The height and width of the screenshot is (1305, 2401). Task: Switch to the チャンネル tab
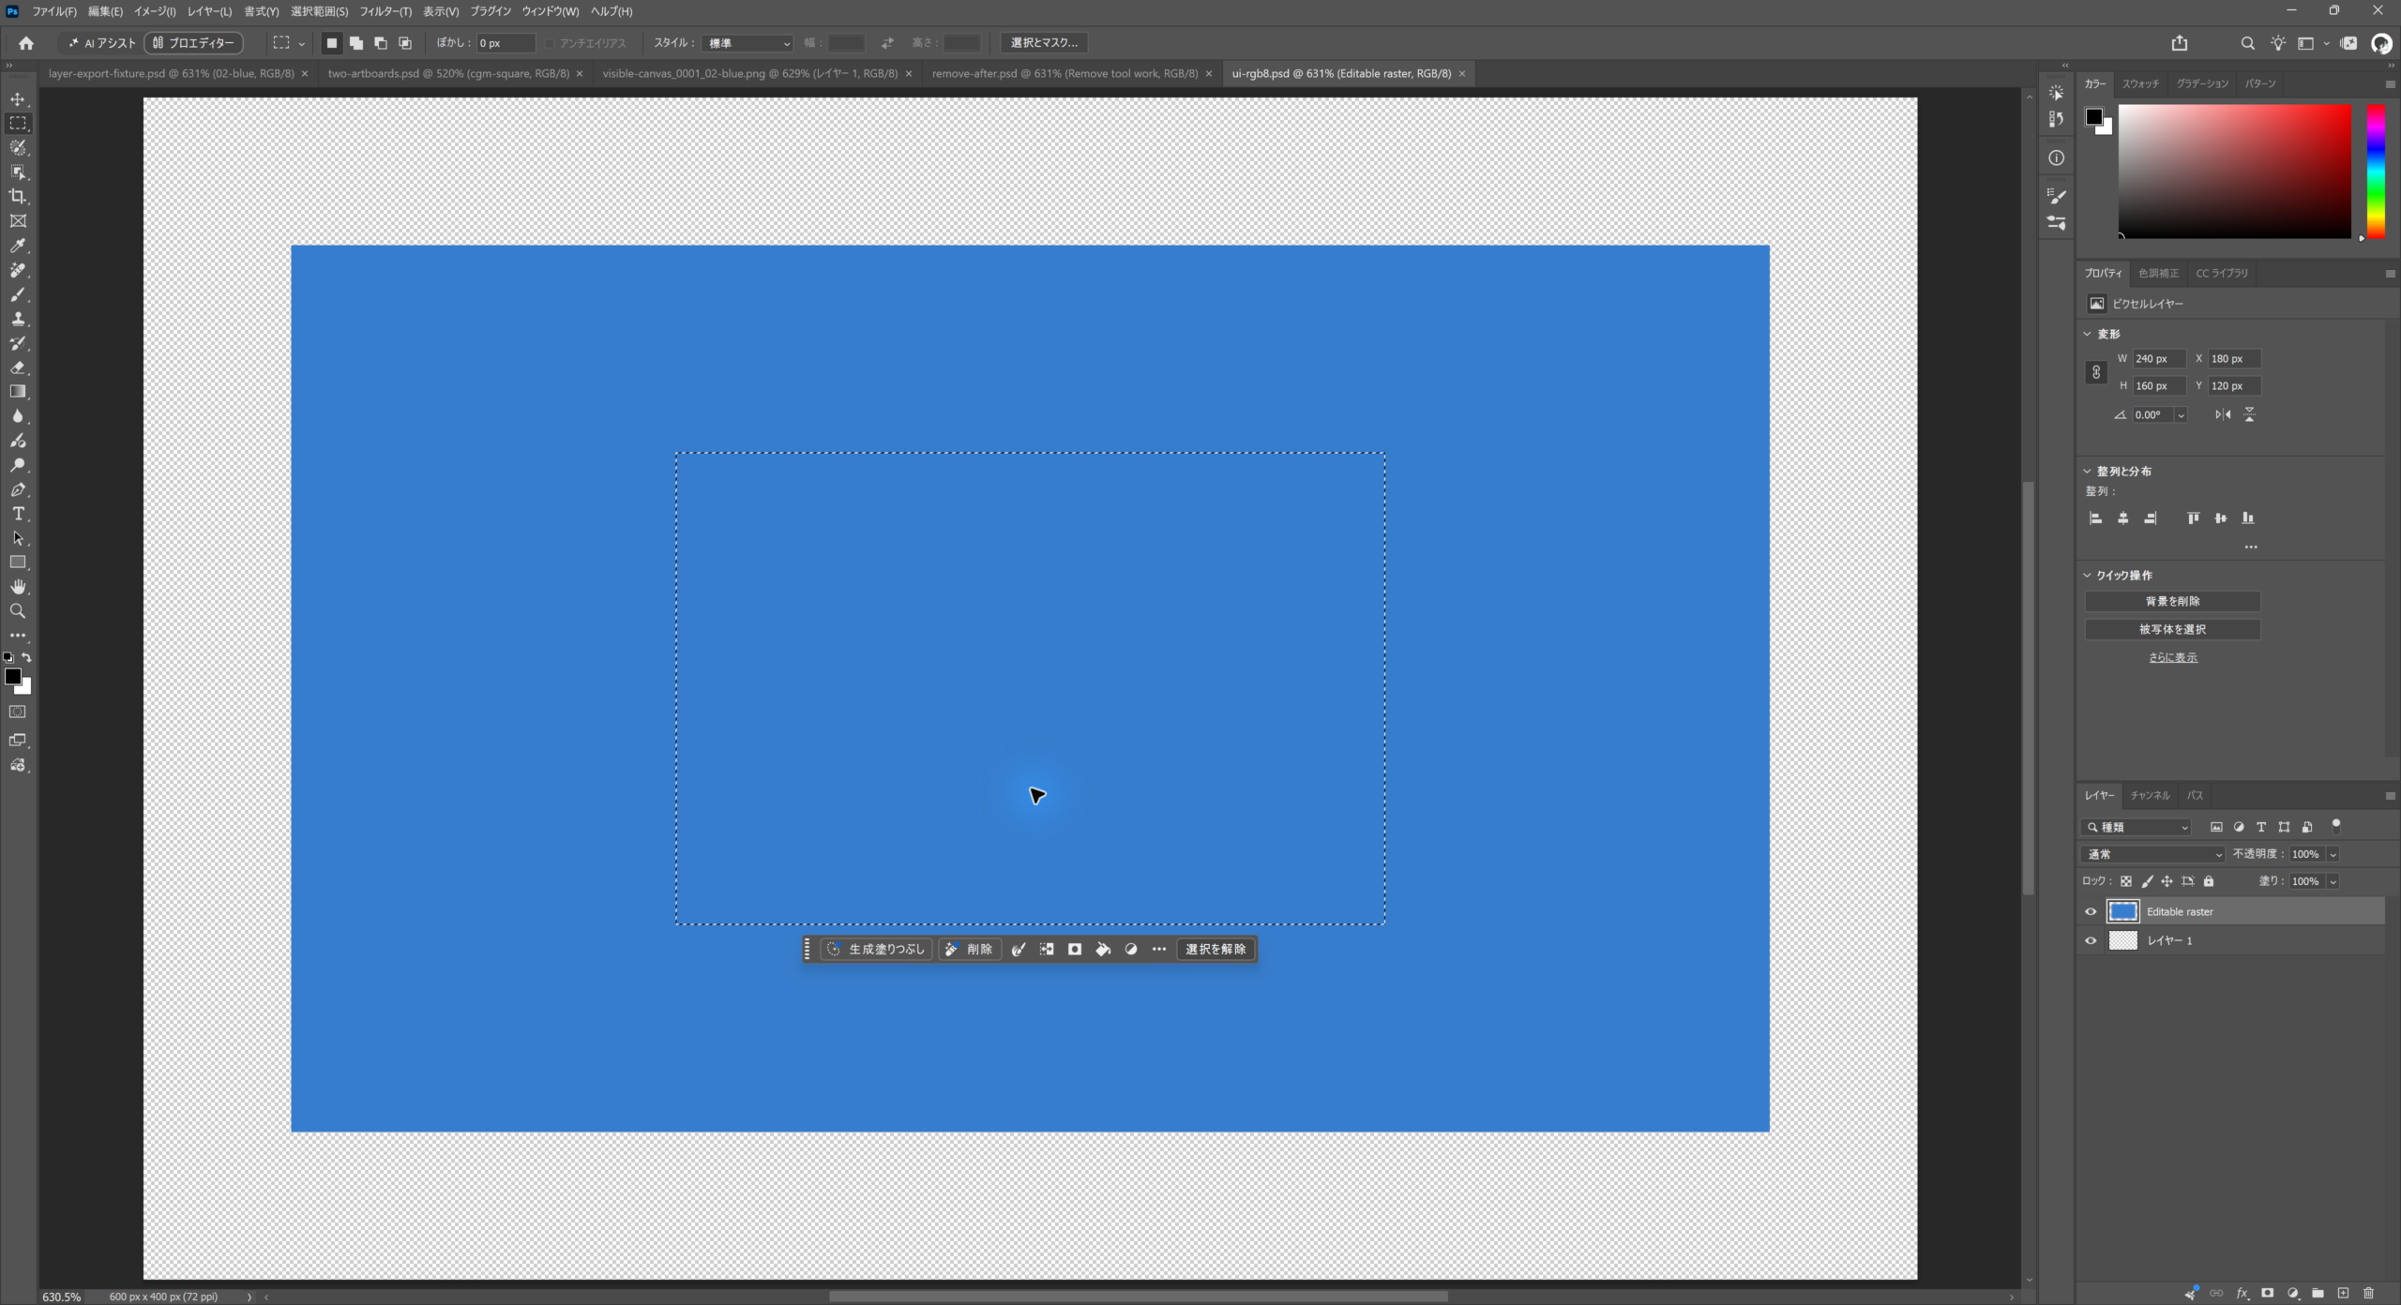tap(2150, 795)
